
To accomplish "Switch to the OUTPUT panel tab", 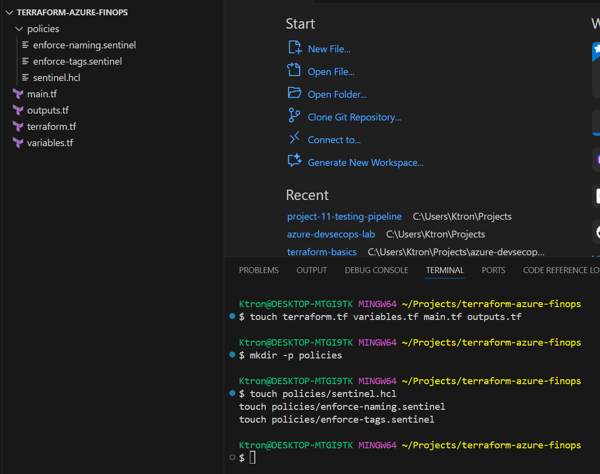I will tap(312, 270).
